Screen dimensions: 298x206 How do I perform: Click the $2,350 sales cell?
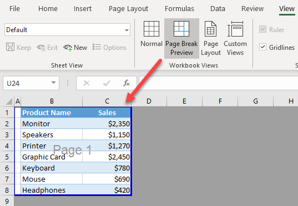(107, 123)
